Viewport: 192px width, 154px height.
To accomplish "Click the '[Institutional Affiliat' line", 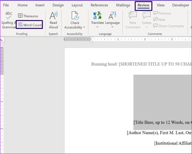I will [173, 143].
